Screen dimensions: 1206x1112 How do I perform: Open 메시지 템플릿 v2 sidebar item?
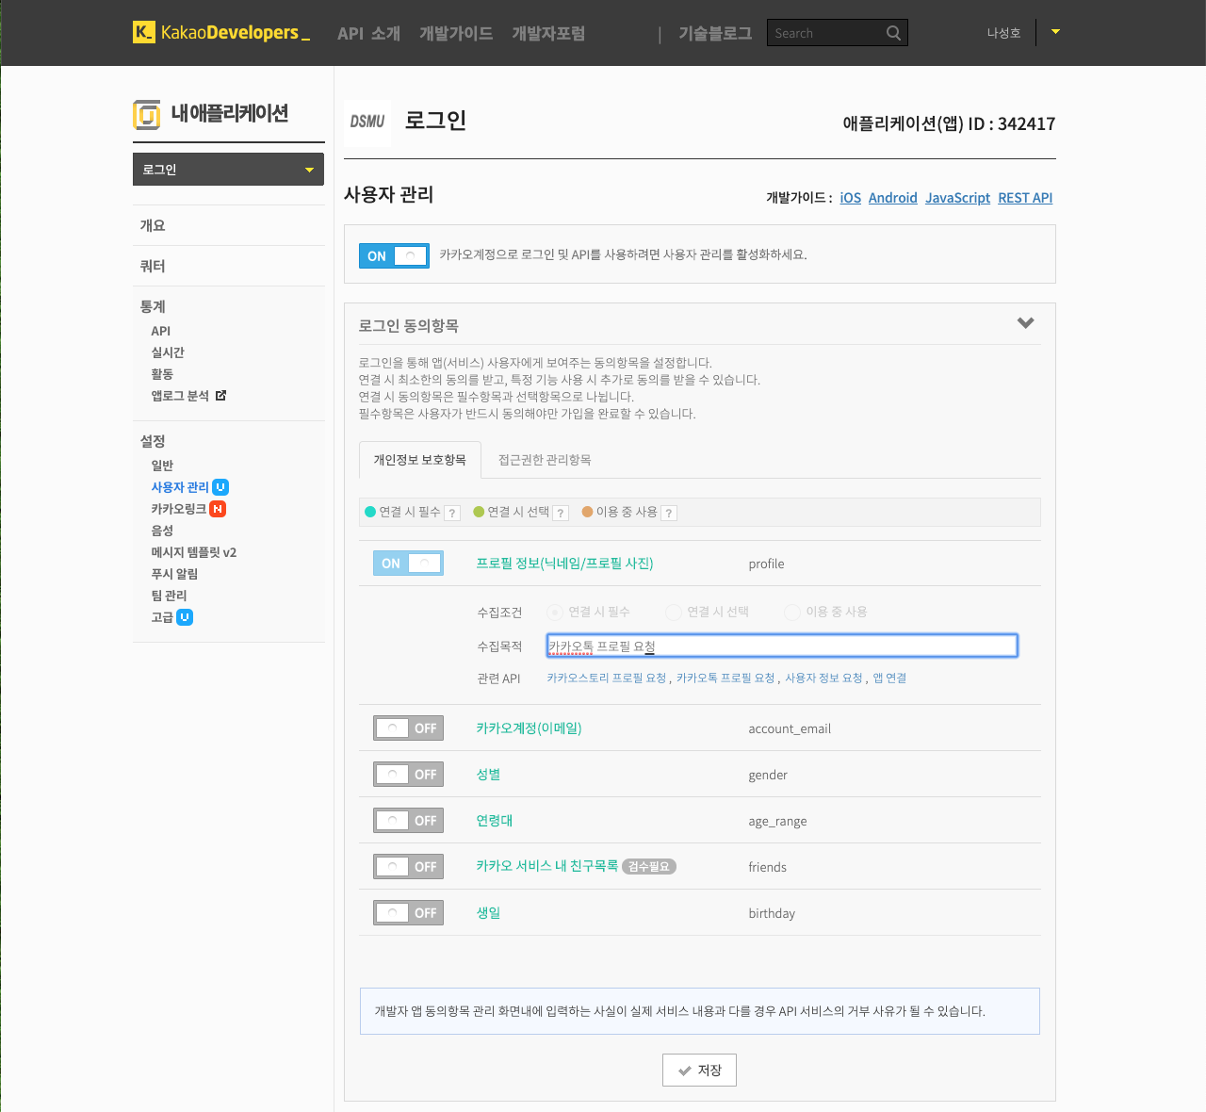[194, 552]
